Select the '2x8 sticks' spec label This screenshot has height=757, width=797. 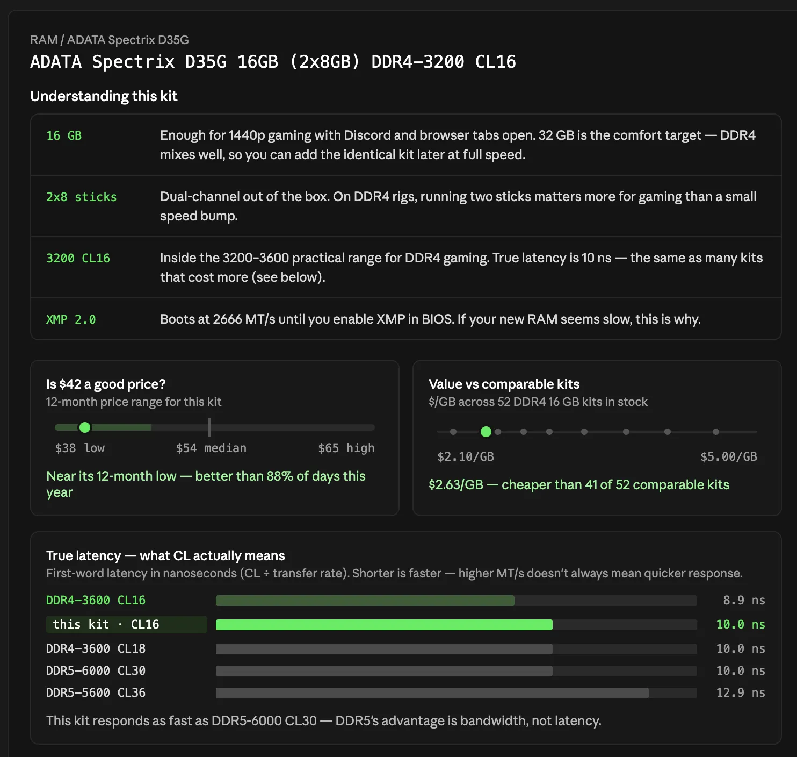click(x=82, y=197)
